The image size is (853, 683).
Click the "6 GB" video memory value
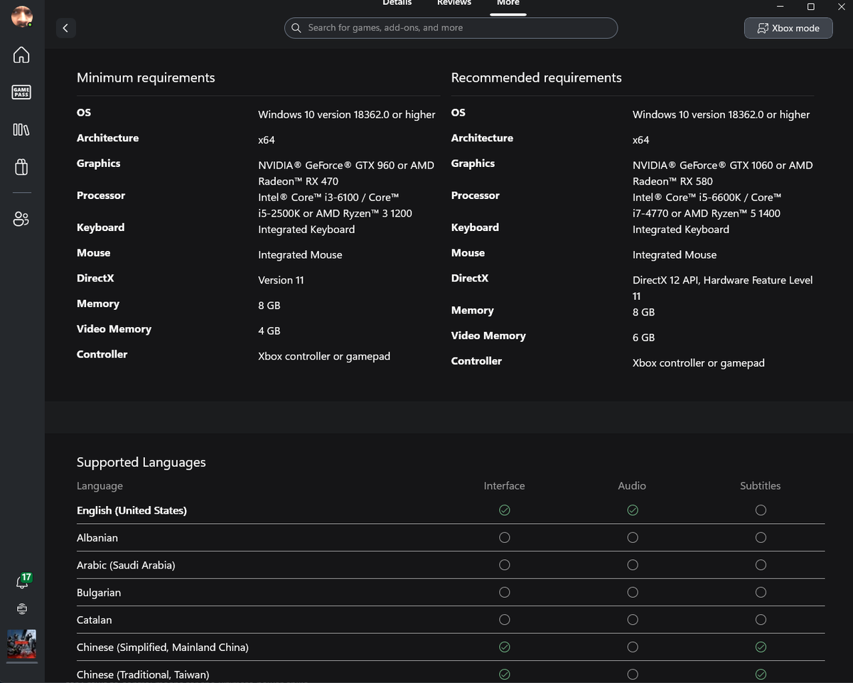click(x=644, y=338)
